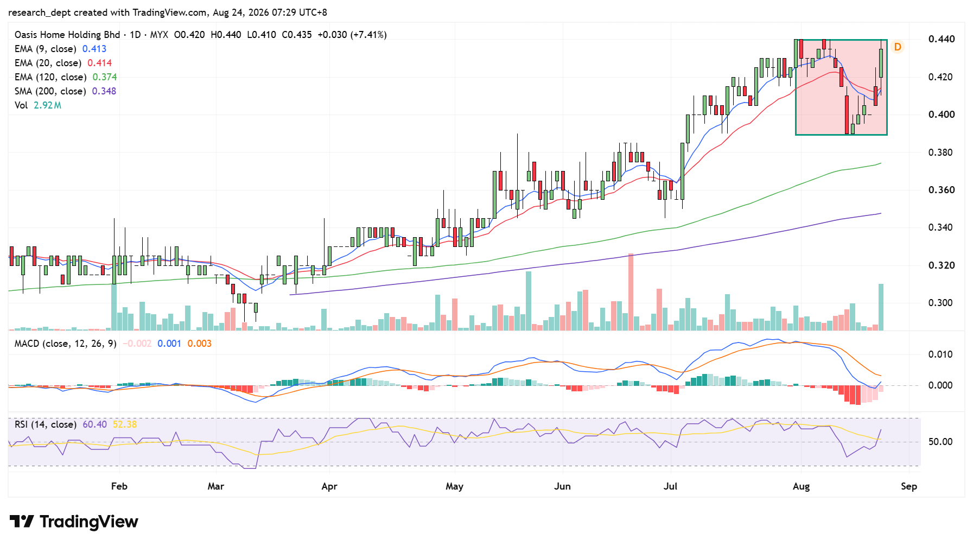Click the May label on the time axis

click(x=455, y=486)
